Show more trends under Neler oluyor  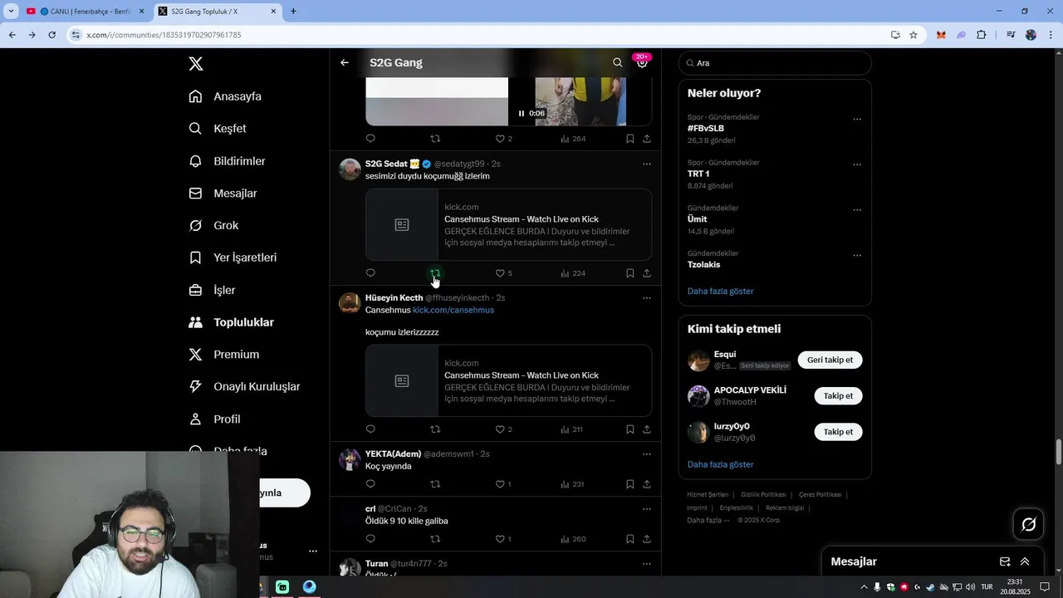coord(720,292)
